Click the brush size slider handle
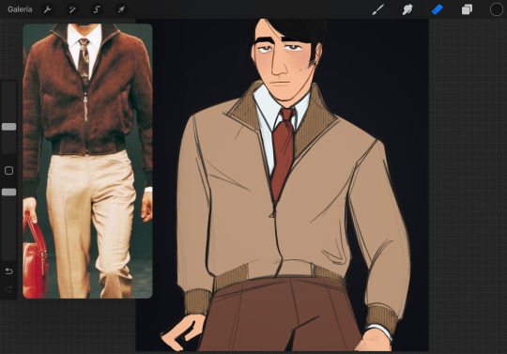 (8, 127)
